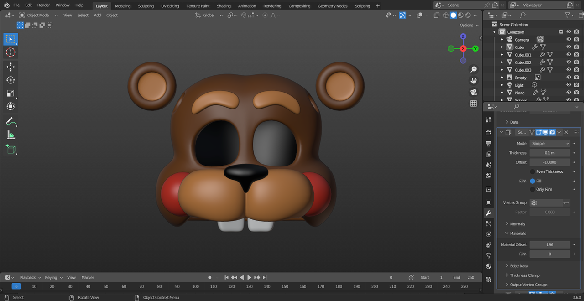Screen dimensions: 584x301
Task: Open the Render properties tab
Action: click(489, 133)
